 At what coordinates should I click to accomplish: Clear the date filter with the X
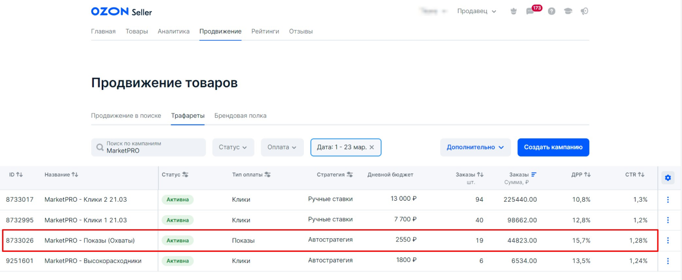(x=372, y=148)
